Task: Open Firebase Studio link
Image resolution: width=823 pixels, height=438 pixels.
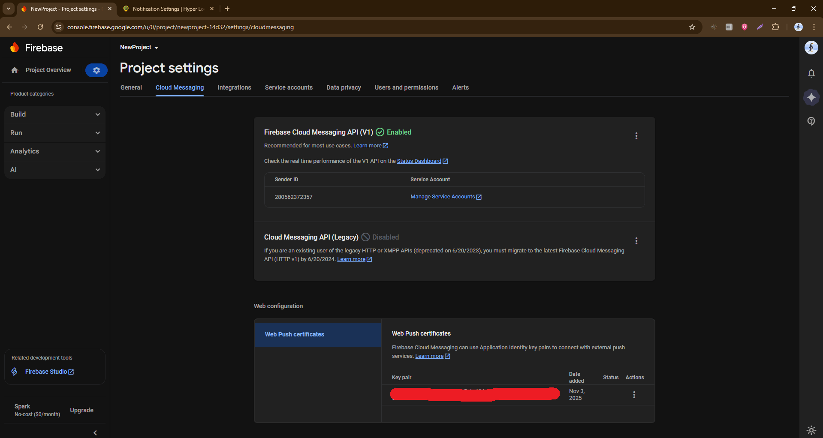Action: pos(49,372)
